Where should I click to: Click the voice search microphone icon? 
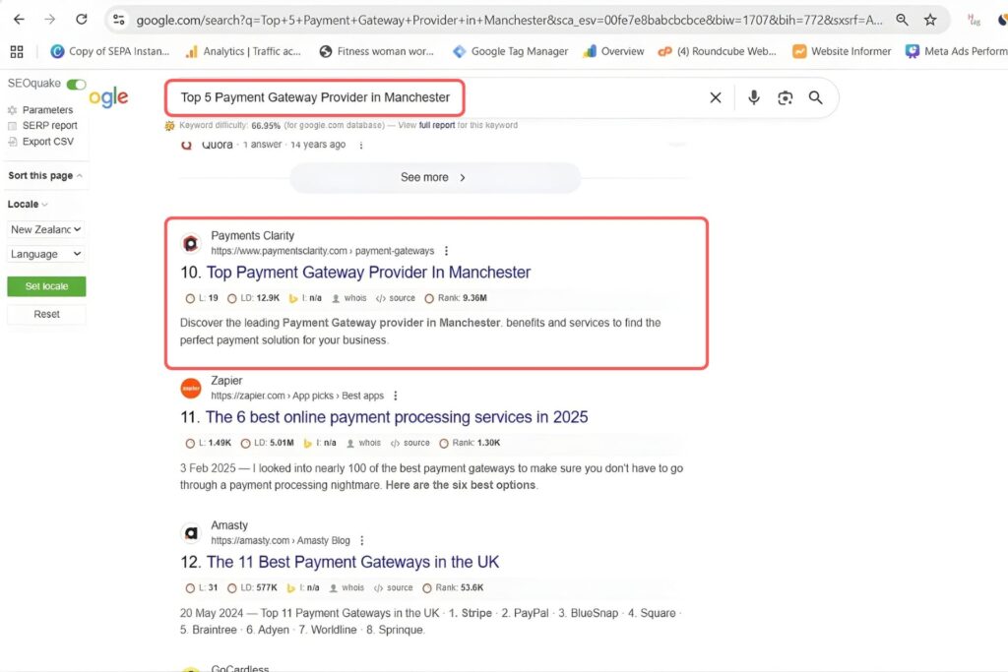click(753, 97)
